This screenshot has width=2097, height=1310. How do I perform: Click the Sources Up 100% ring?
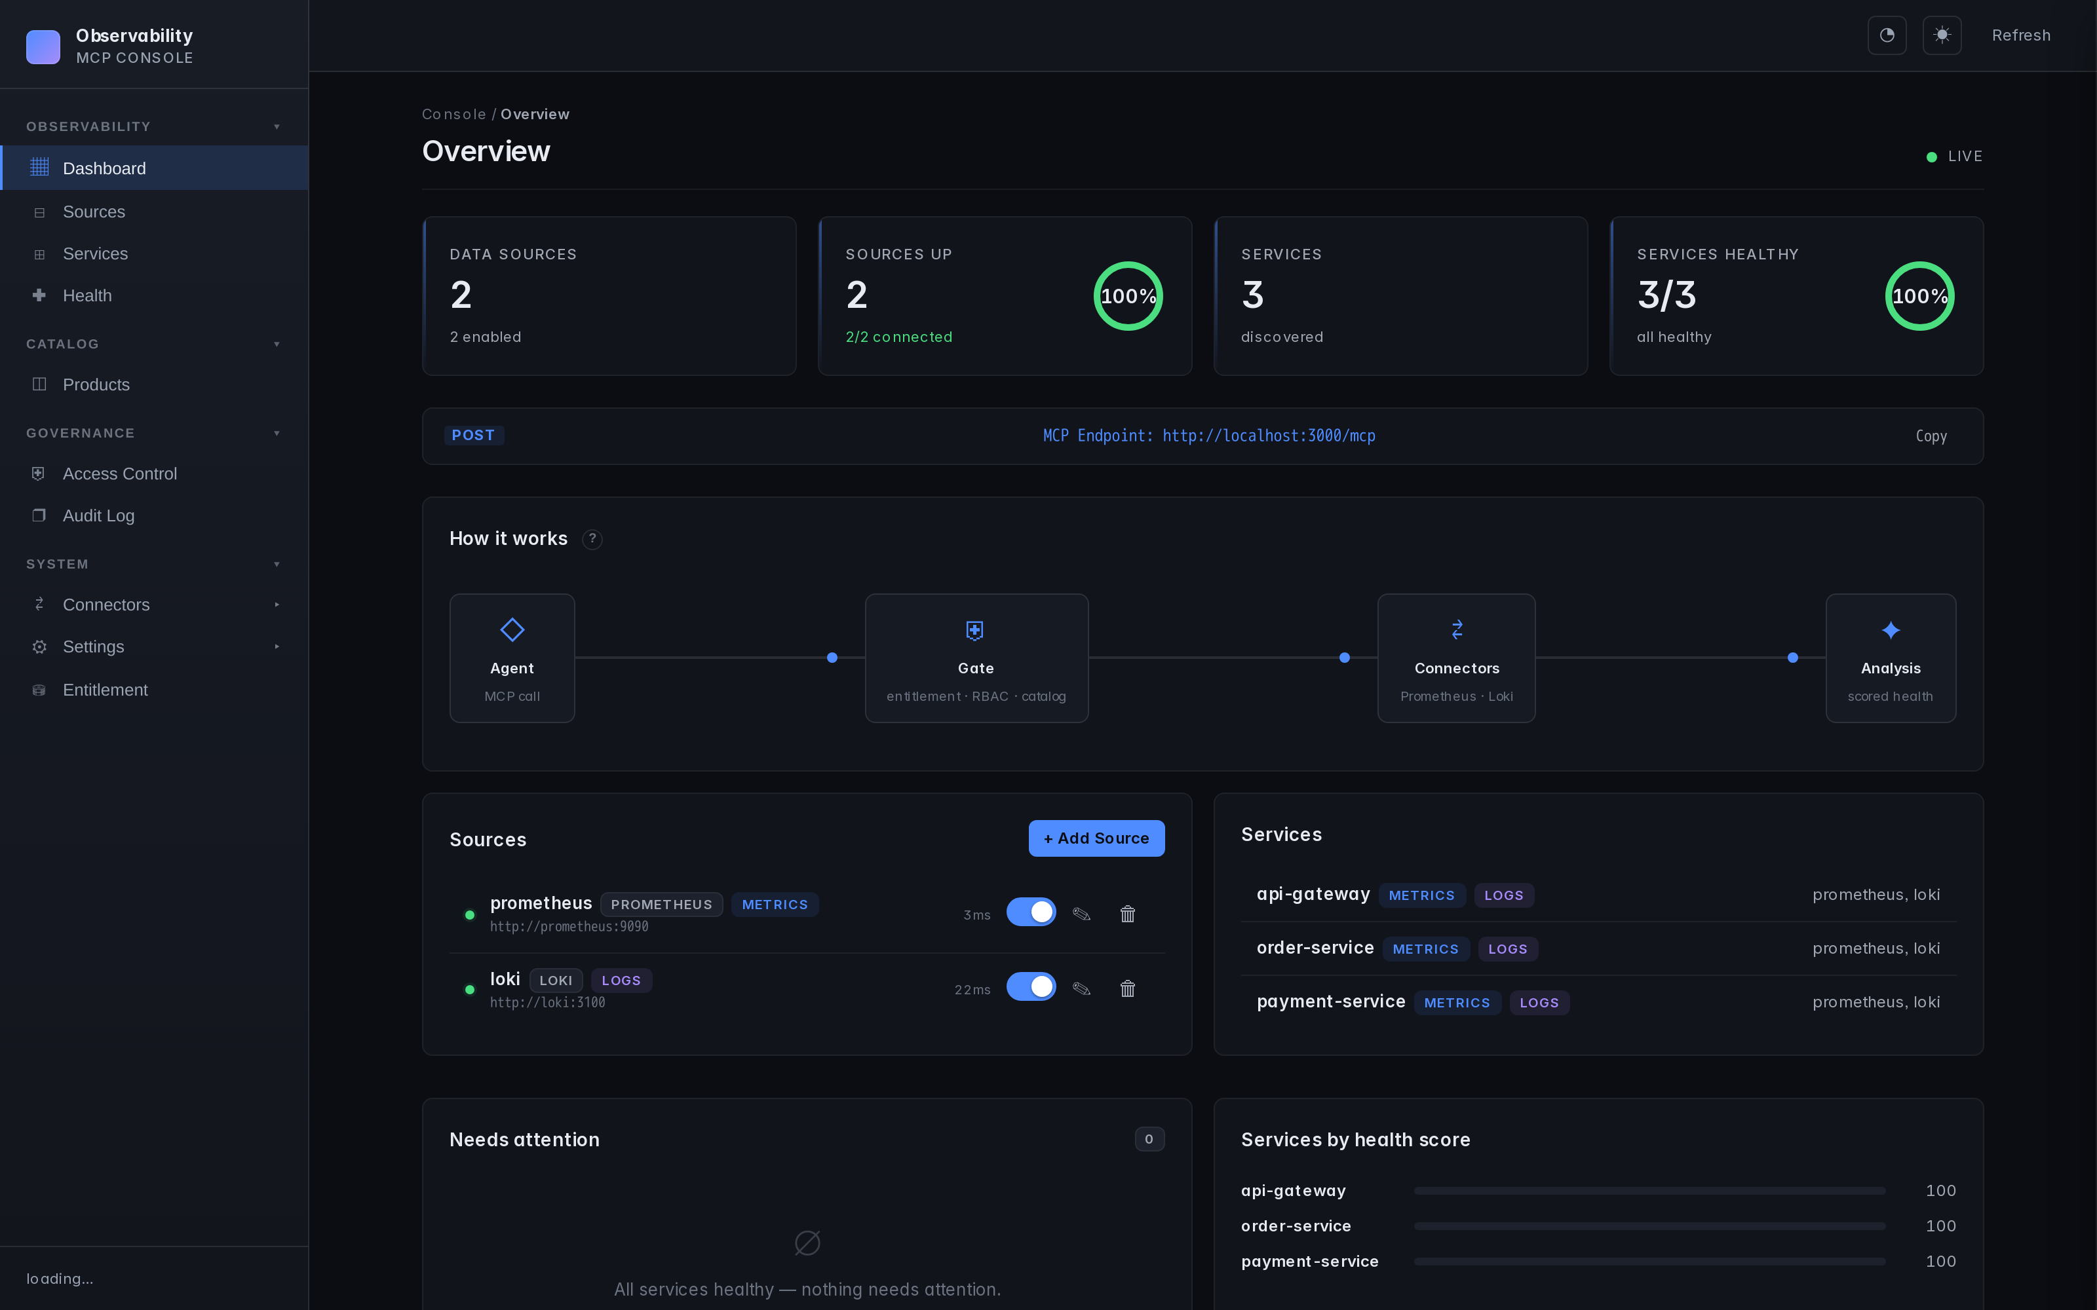1127,295
